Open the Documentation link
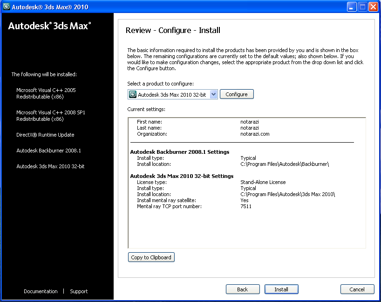This screenshot has height=302, width=381. (41, 291)
